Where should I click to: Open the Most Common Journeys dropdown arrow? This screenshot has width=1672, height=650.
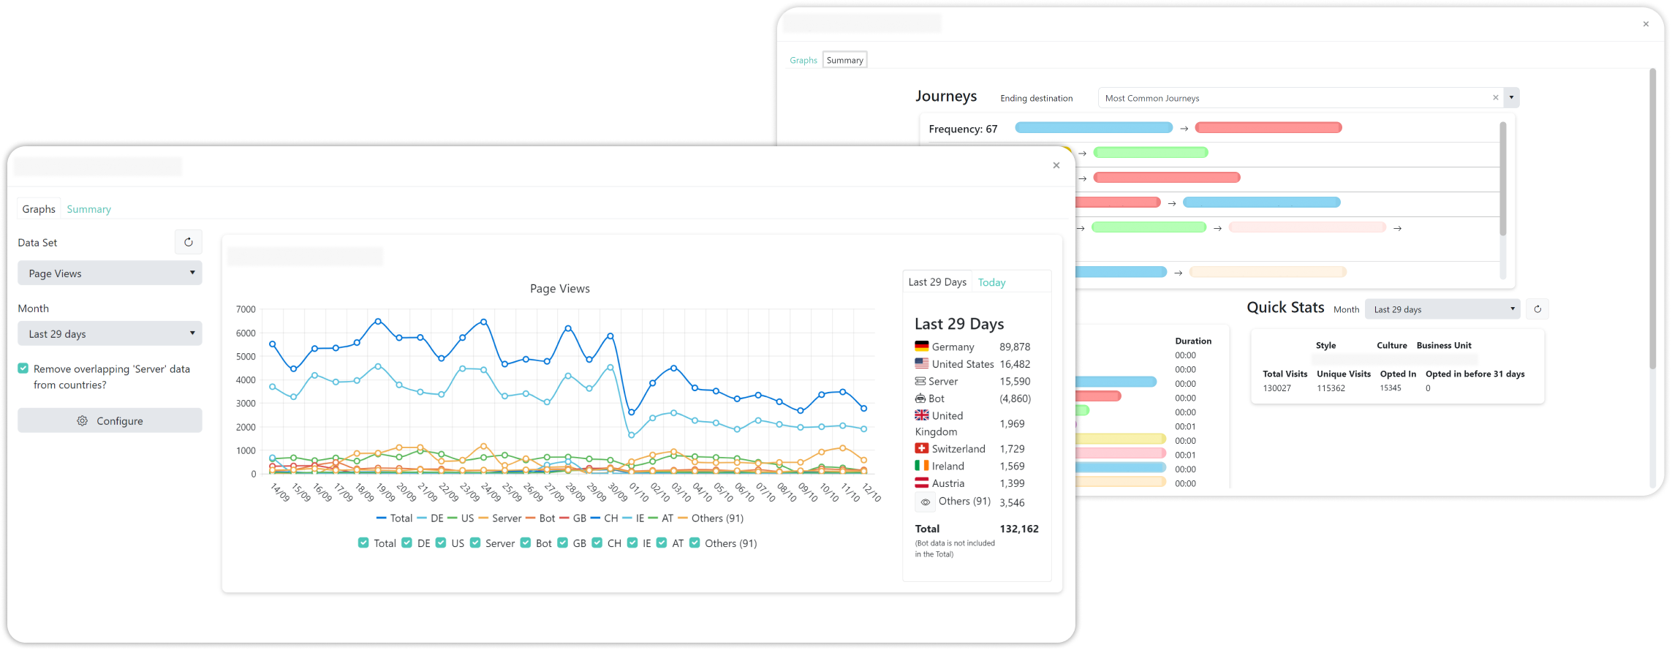point(1512,98)
